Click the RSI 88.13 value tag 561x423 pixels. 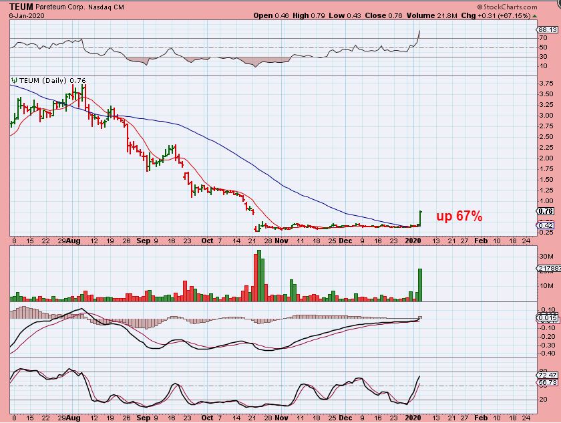click(x=548, y=30)
